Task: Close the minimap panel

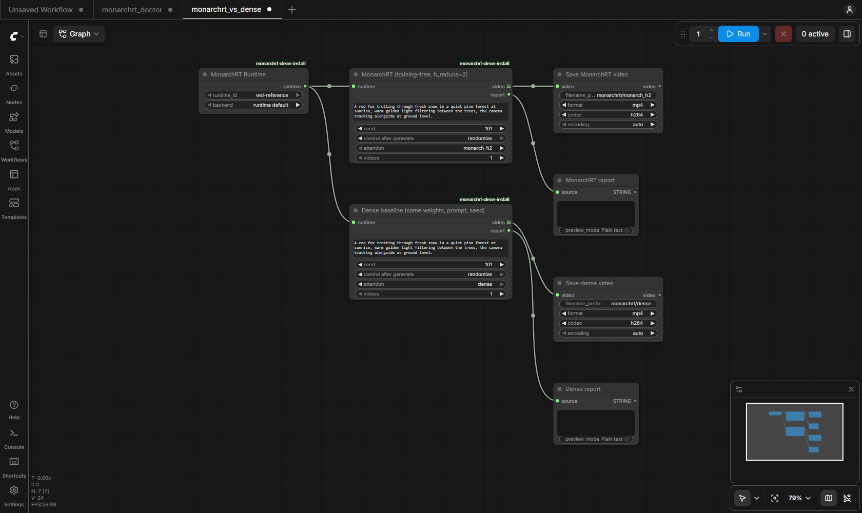Action: tap(851, 389)
